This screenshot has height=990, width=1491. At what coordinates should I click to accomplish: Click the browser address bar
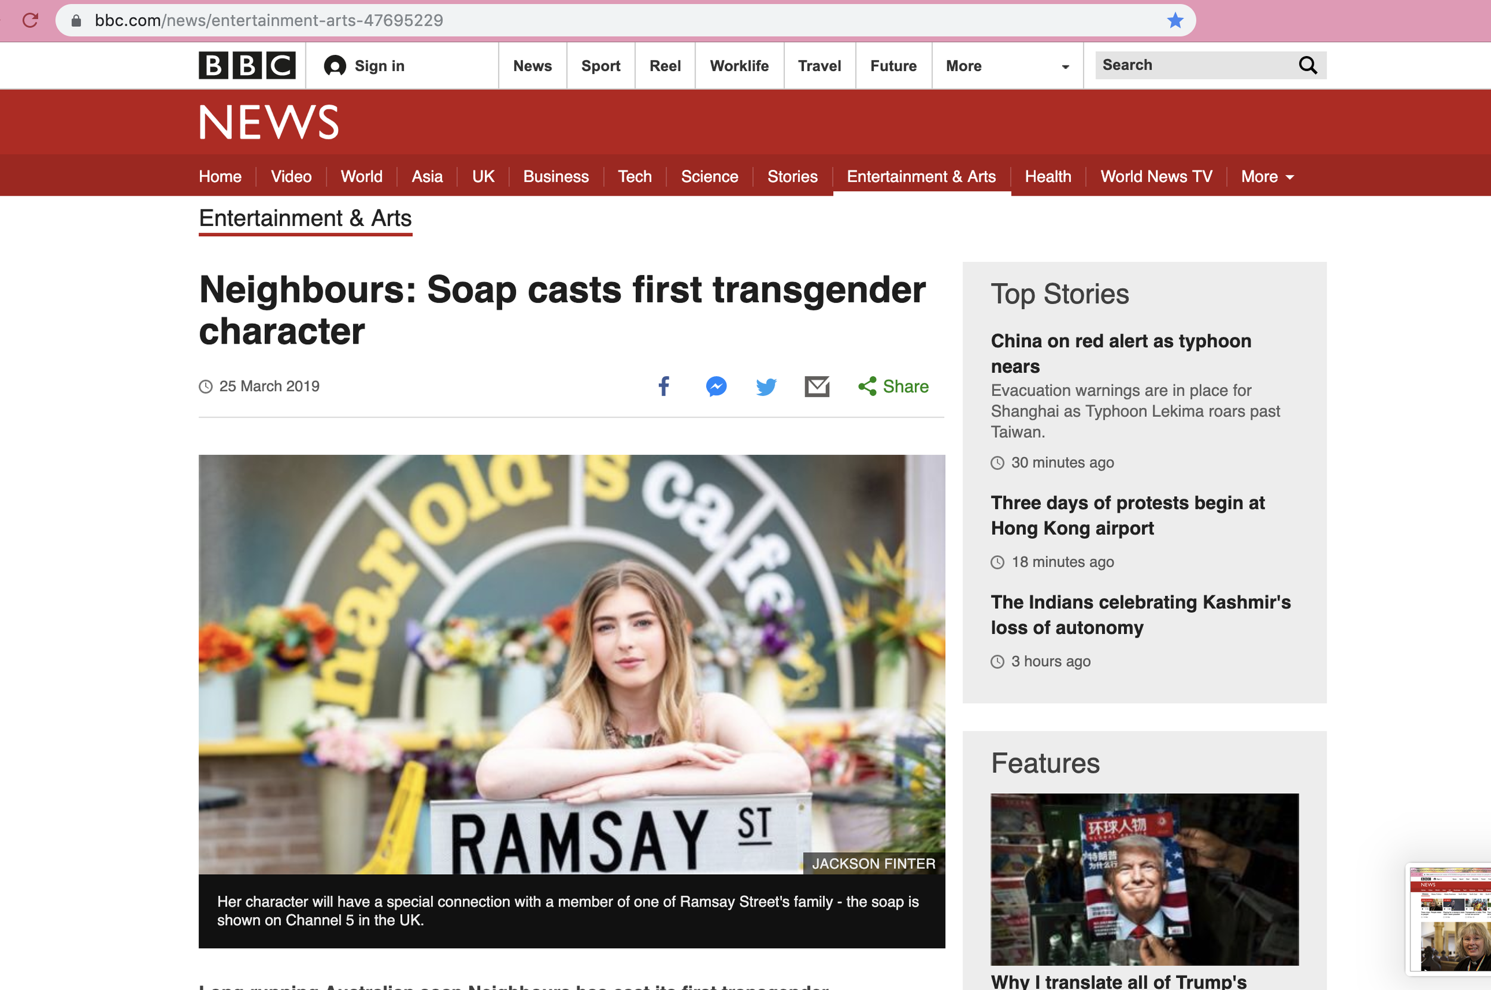point(625,20)
